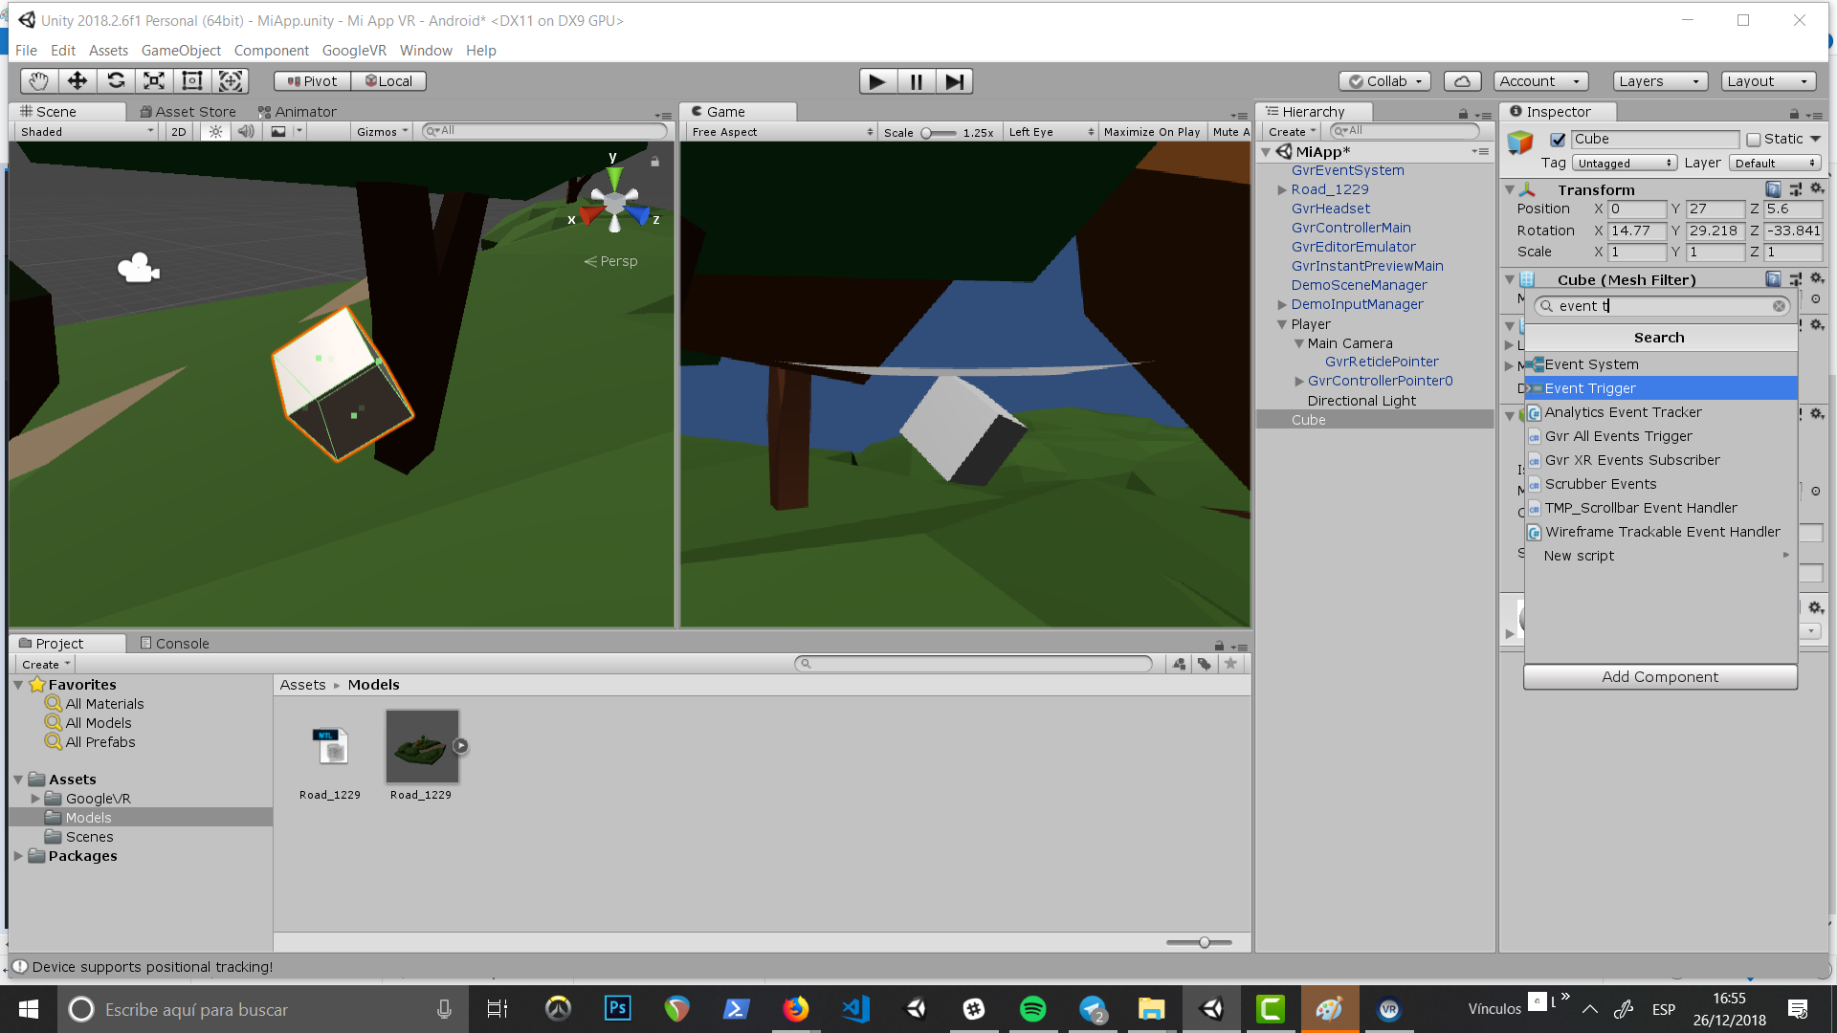Open the Account dropdown
This screenshot has width=1837, height=1033.
point(1540,81)
